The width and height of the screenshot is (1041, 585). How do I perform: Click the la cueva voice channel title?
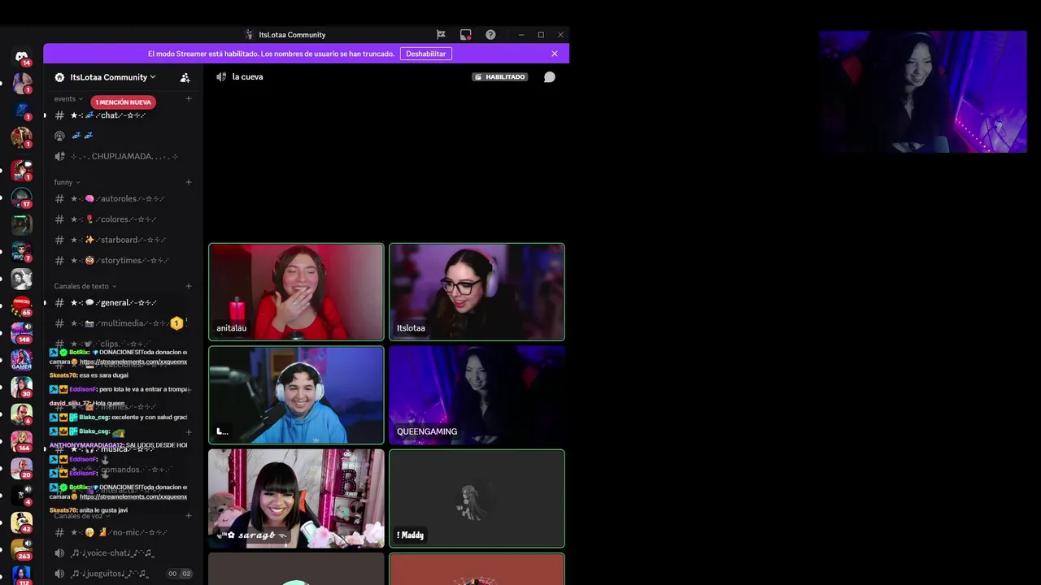(x=247, y=77)
